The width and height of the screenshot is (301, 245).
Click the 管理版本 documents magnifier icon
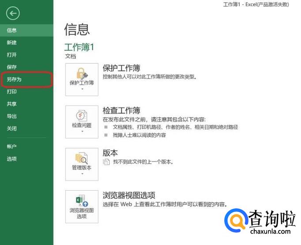pyautogui.click(x=81, y=158)
